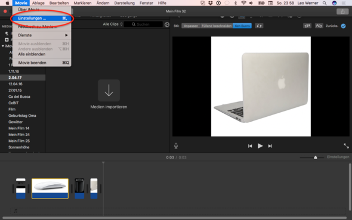
Task: Open the Bearbeiten menu
Action: (59, 3)
